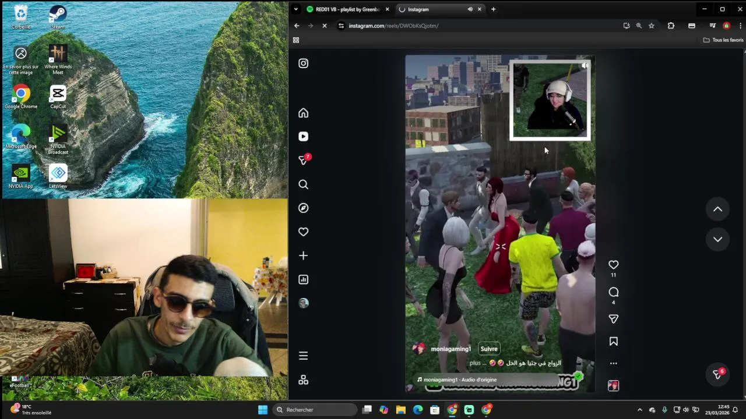This screenshot has width=746, height=419.
Task: Switch to the 'RED01 VB' Spotify playlist tab
Action: click(x=347, y=9)
